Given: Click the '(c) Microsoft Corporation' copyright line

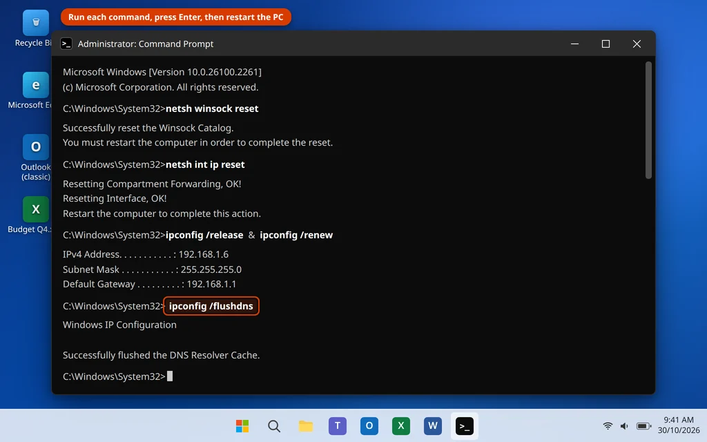Looking at the screenshot, I should coord(160,88).
